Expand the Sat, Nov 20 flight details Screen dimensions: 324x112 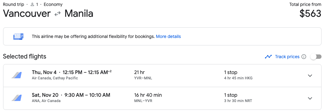[310, 98]
